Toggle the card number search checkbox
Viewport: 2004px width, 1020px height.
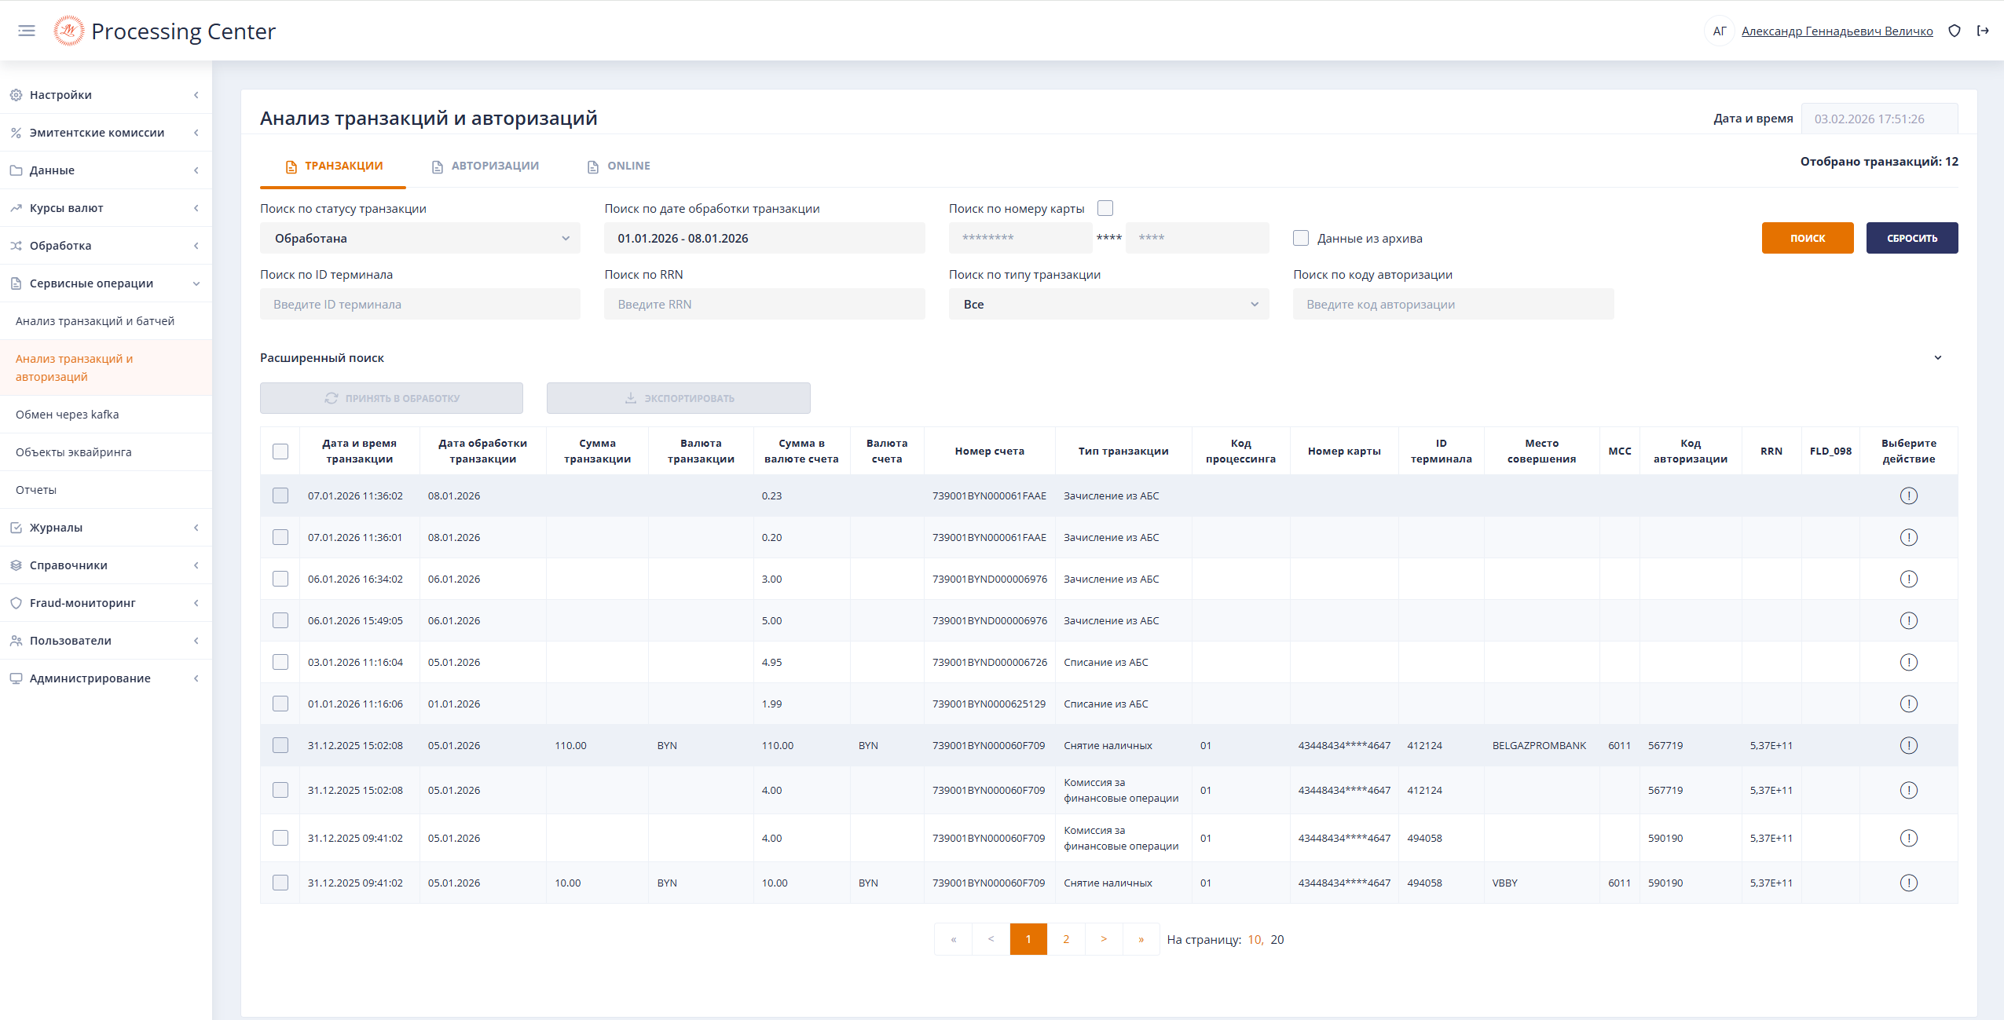click(1105, 208)
